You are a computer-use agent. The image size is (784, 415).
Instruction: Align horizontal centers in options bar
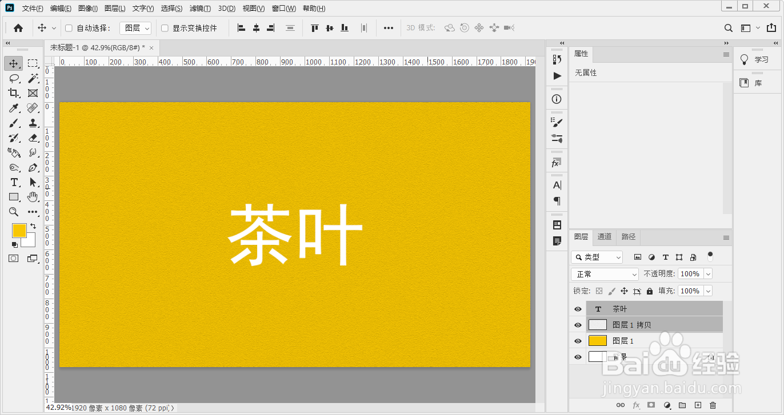[256, 28]
